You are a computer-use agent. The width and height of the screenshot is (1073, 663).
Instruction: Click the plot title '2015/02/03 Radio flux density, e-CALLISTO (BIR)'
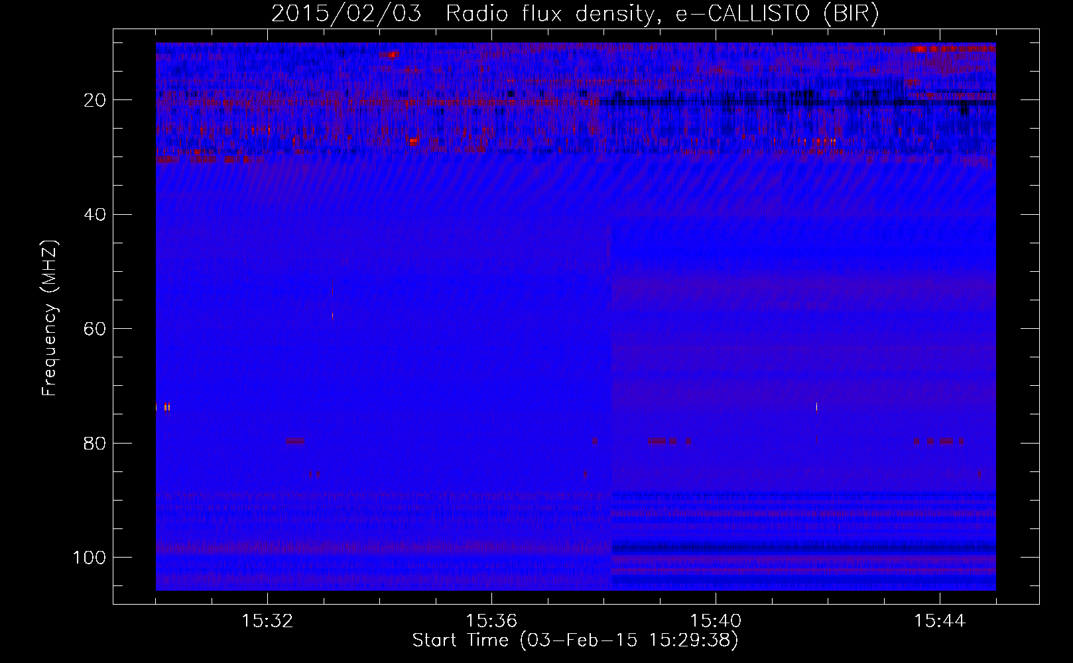coord(575,14)
